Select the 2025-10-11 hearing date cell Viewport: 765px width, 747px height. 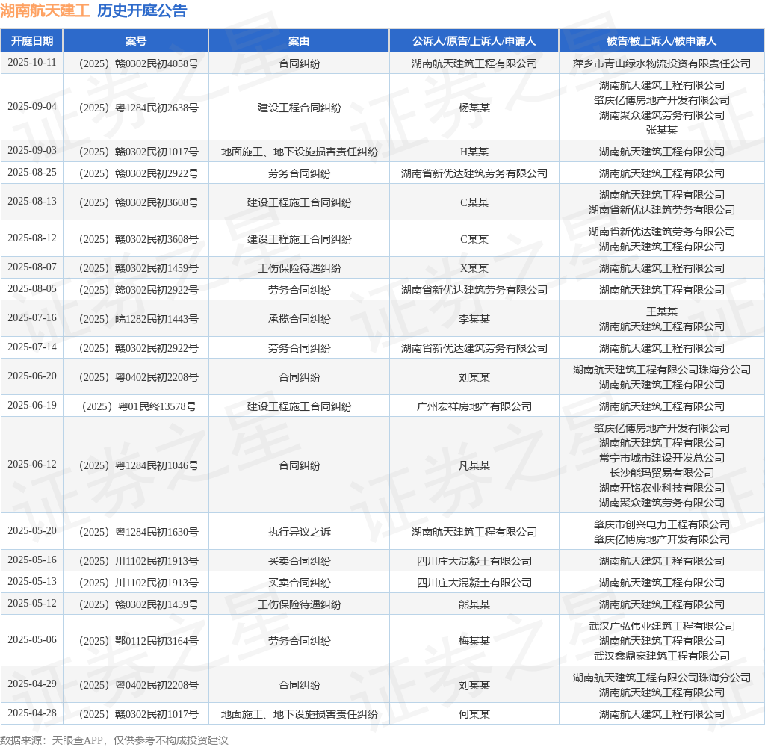coord(32,63)
